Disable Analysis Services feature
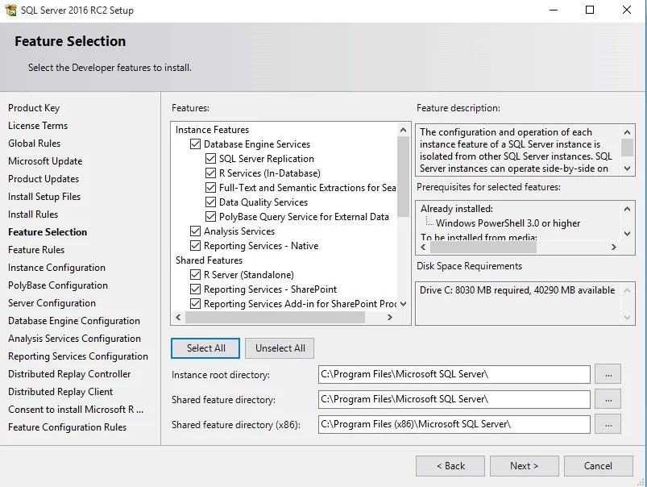The height and width of the screenshot is (487, 647). [194, 231]
